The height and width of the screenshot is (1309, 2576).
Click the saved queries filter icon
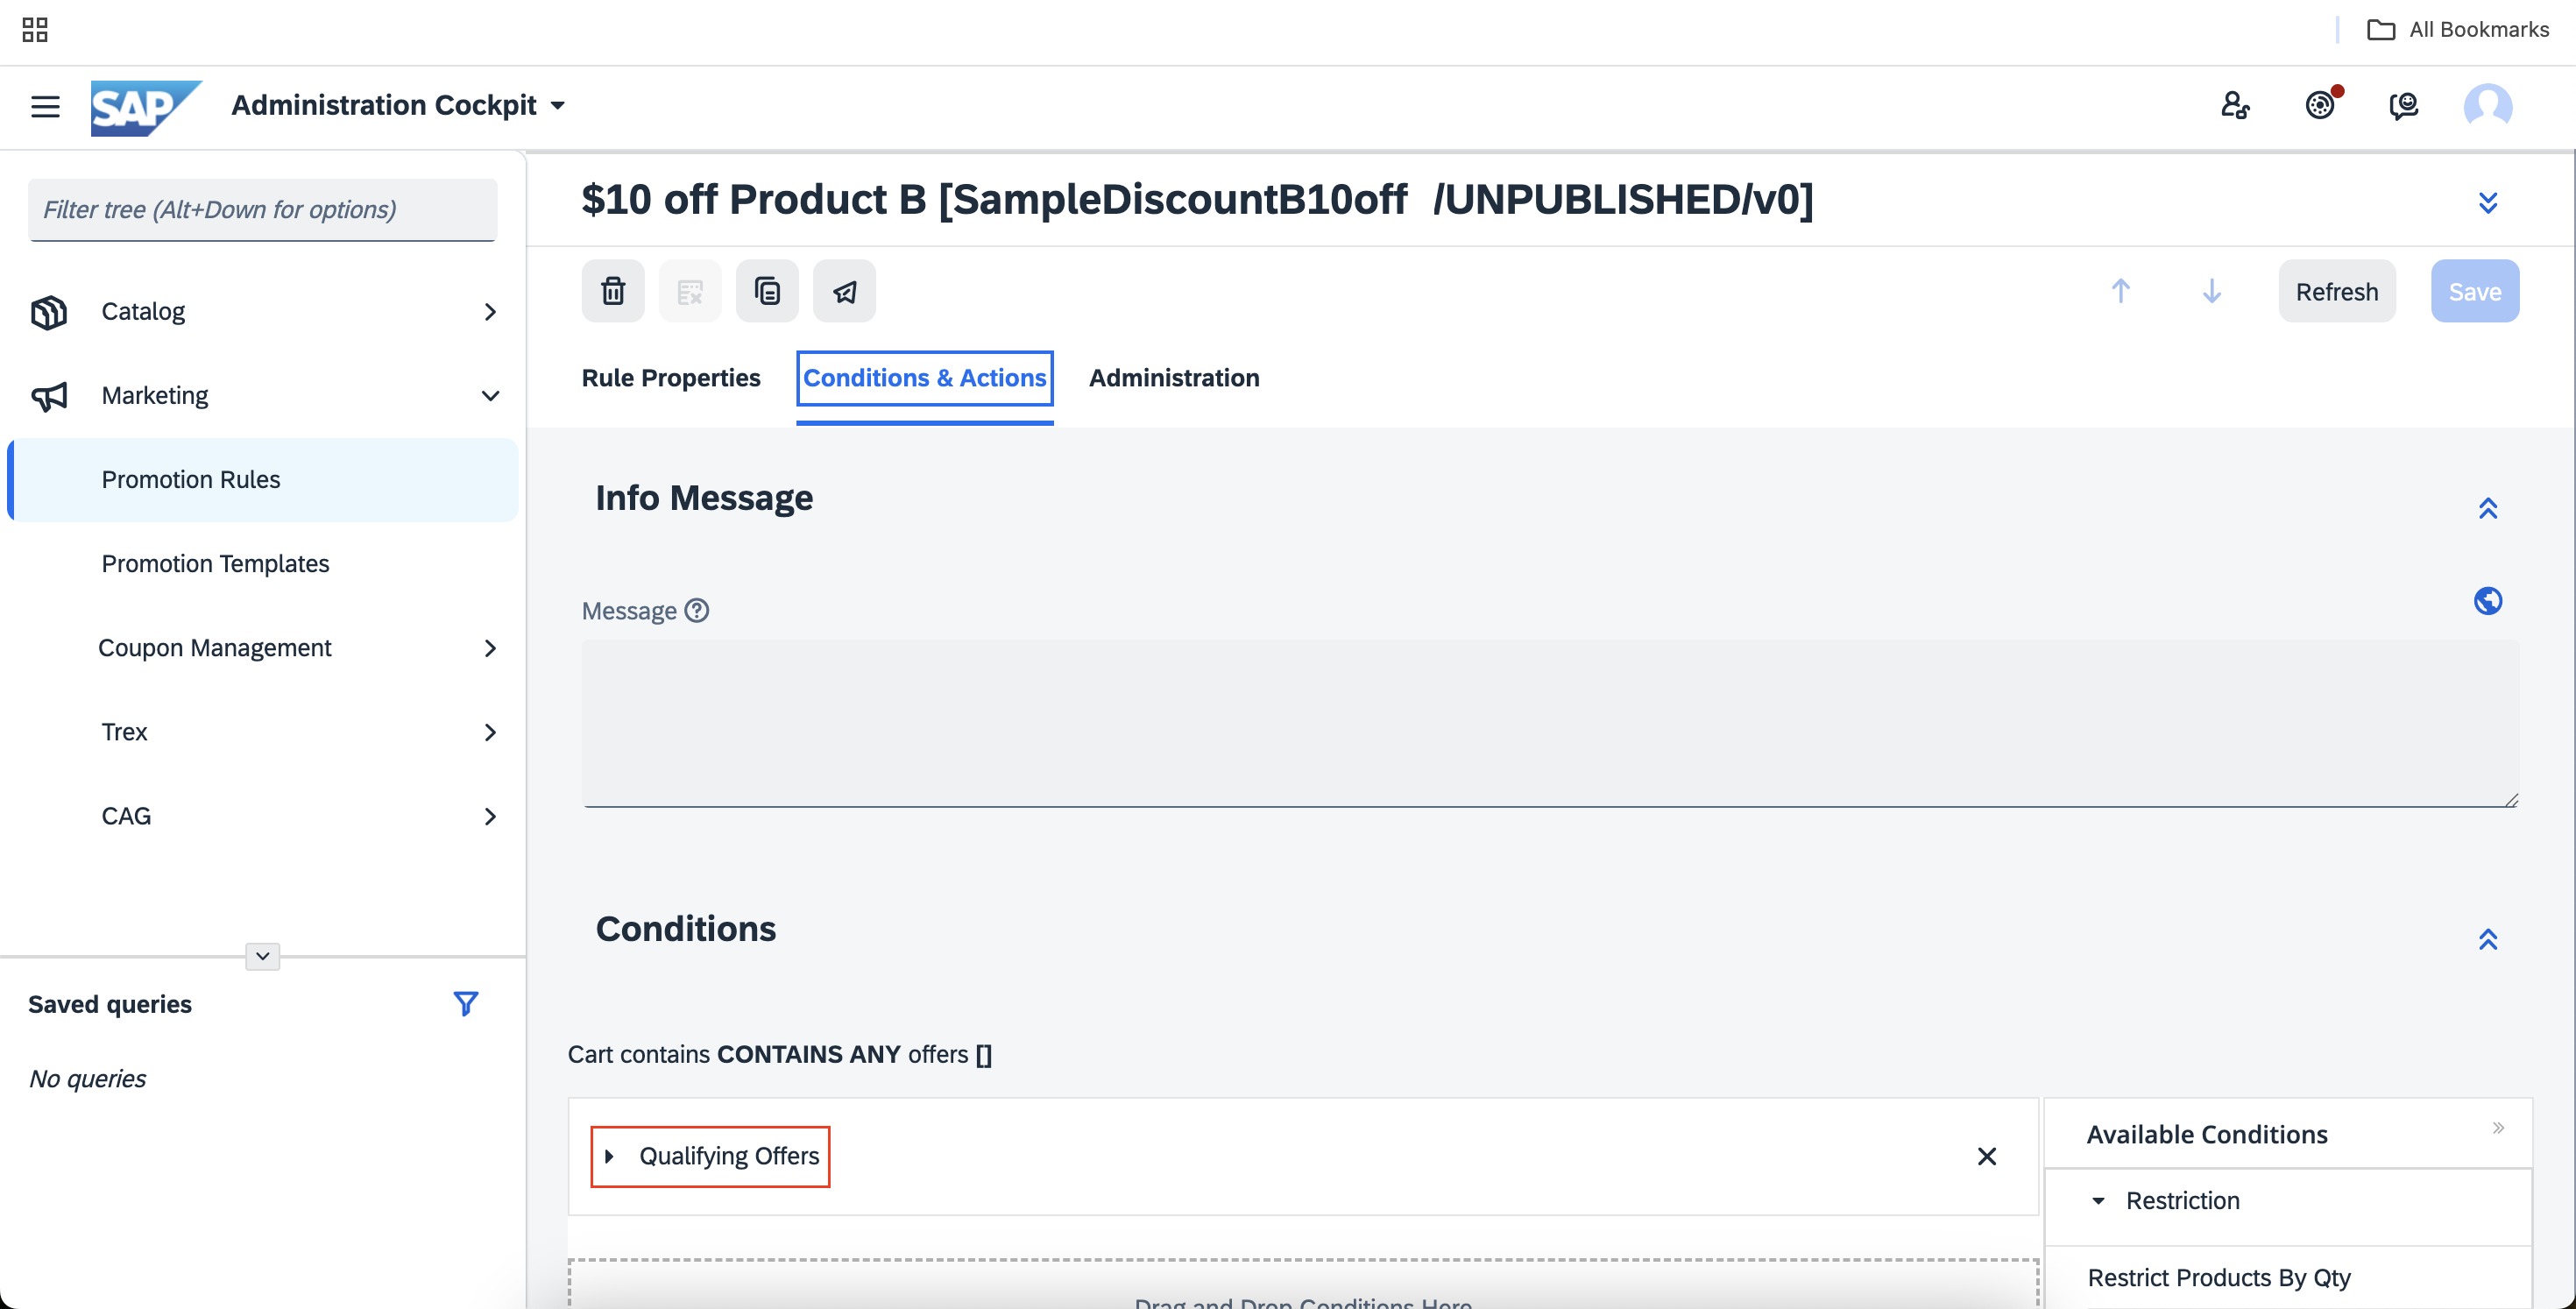465,1003
